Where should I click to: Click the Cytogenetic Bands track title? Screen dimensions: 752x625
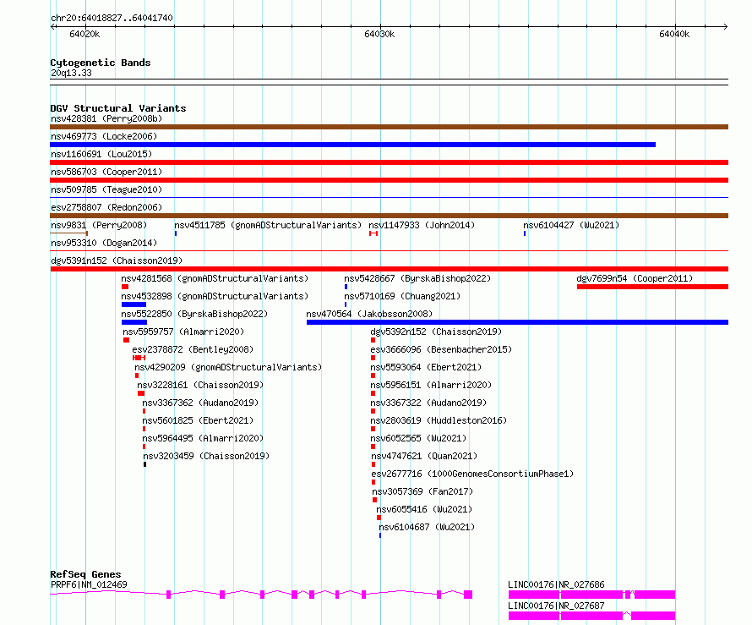coord(101,63)
